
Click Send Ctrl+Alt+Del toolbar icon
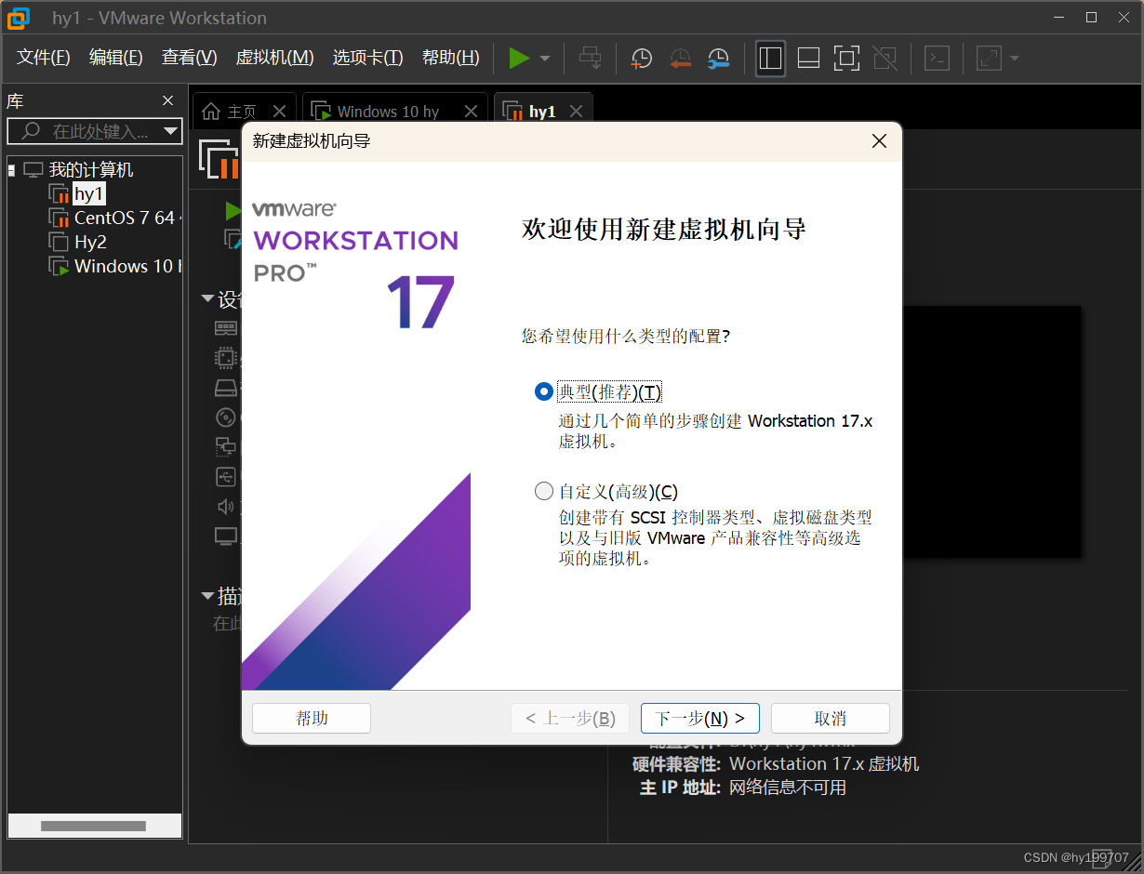pos(591,59)
